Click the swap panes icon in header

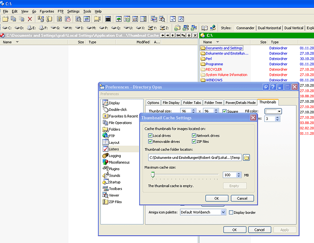click(x=184, y=35)
